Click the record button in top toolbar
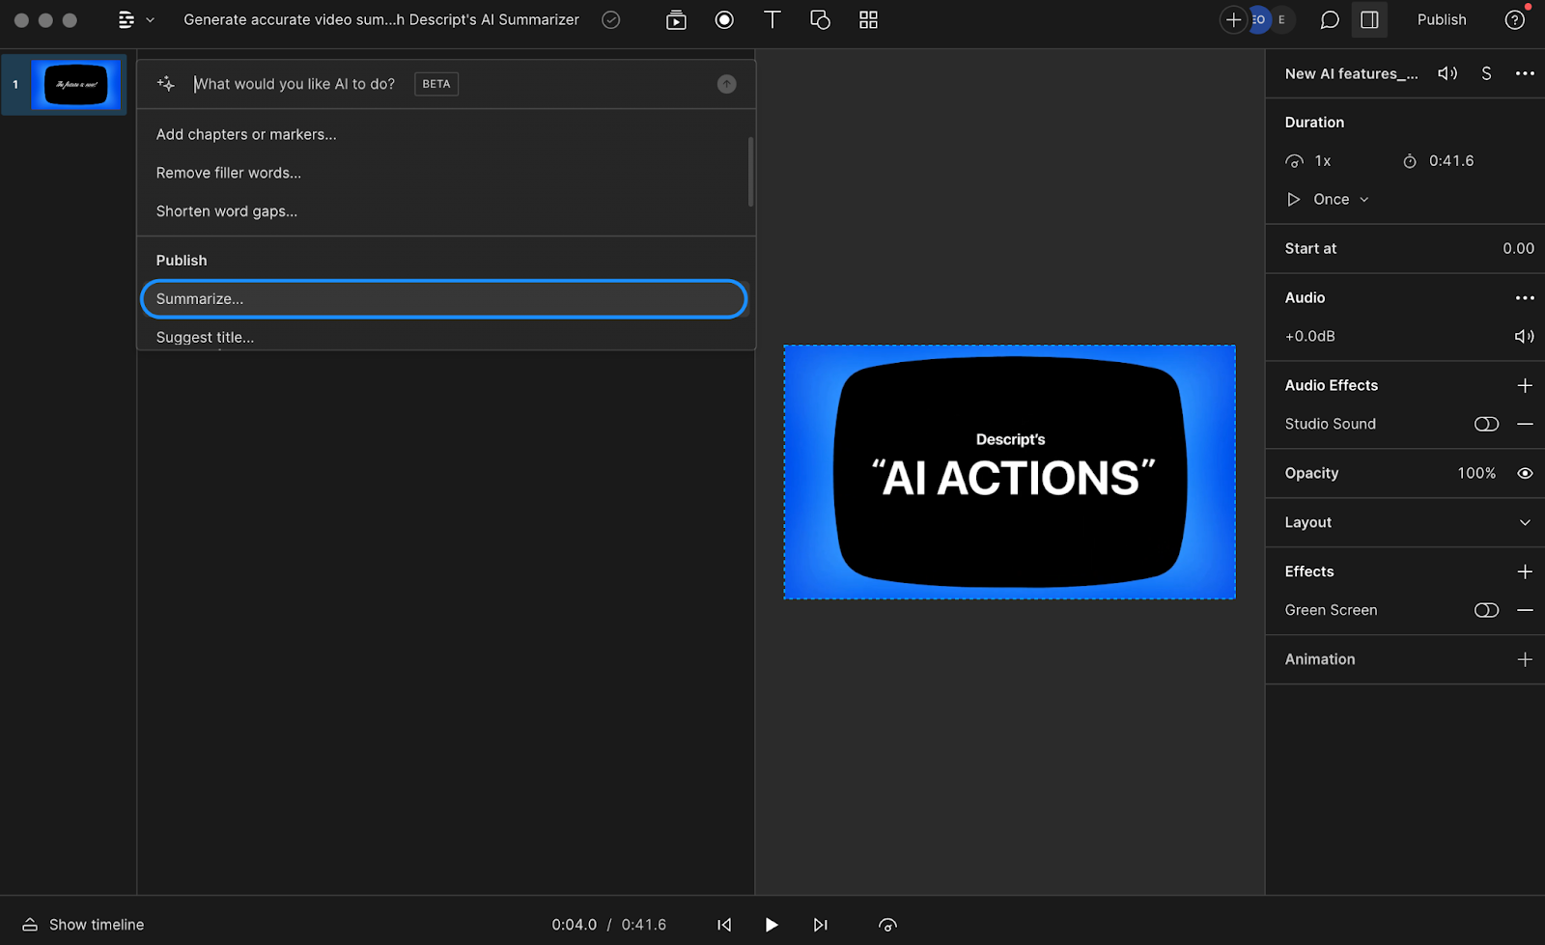Image resolution: width=1545 pixels, height=945 pixels. [x=724, y=20]
